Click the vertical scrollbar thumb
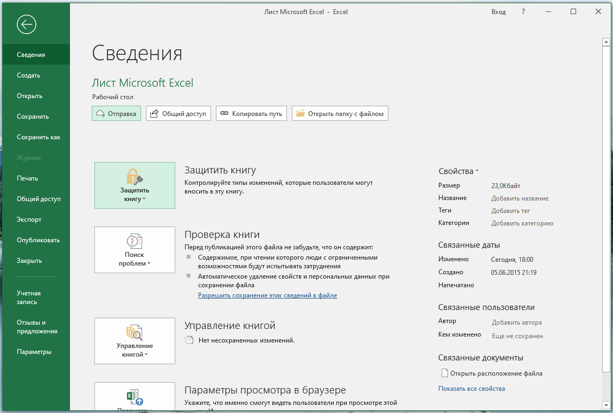Image resolution: width=613 pixels, height=413 pixels. tap(606, 209)
